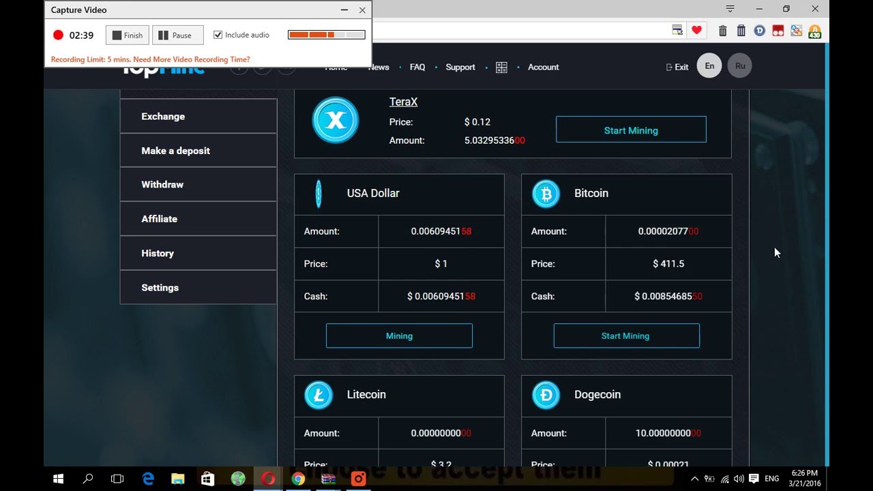Image resolution: width=873 pixels, height=491 pixels.
Task: Click the page vertical scrollbar
Action: point(827,254)
